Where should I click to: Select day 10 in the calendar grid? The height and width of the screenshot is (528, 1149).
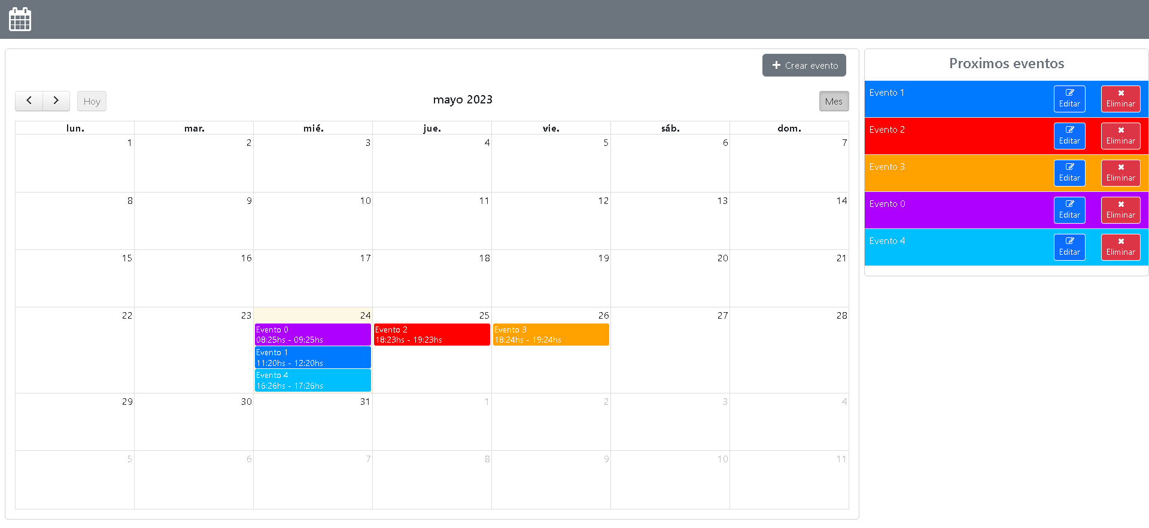312,221
